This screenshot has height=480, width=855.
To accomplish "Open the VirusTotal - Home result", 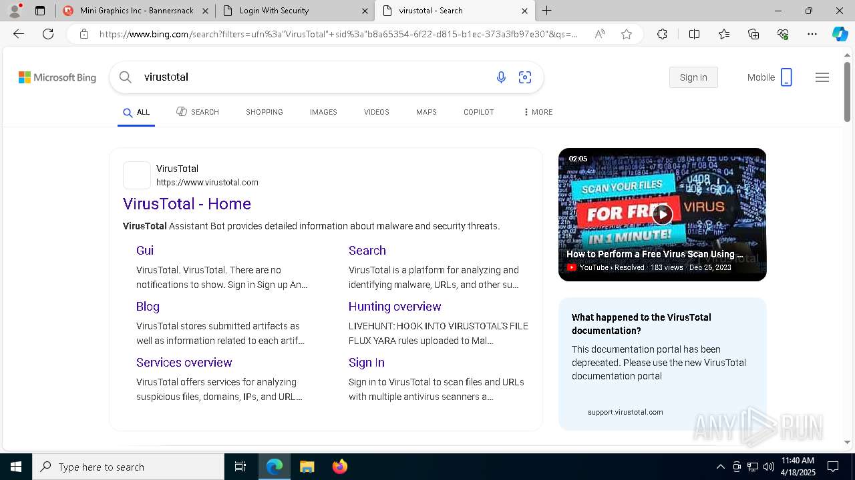I will pyautogui.click(x=187, y=204).
